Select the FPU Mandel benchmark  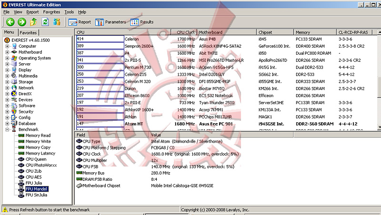coord(37,189)
